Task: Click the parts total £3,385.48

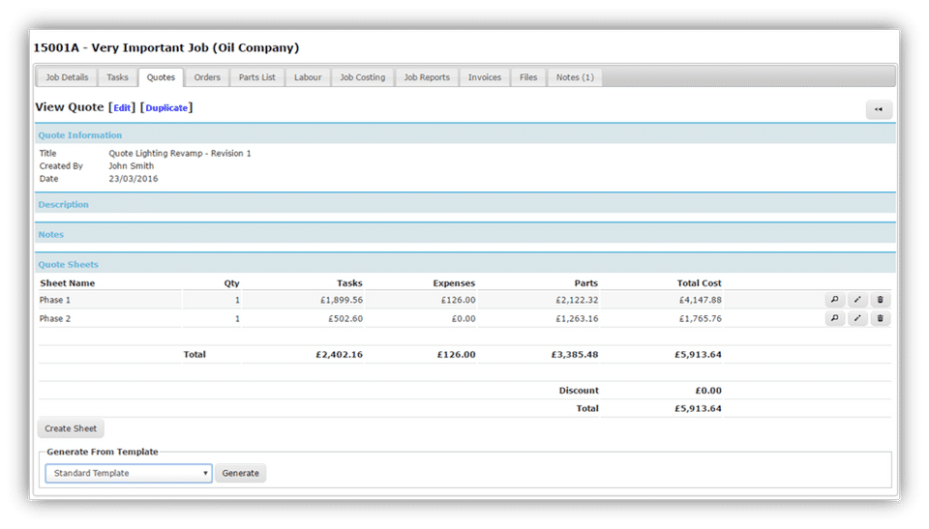Action: coord(575,354)
